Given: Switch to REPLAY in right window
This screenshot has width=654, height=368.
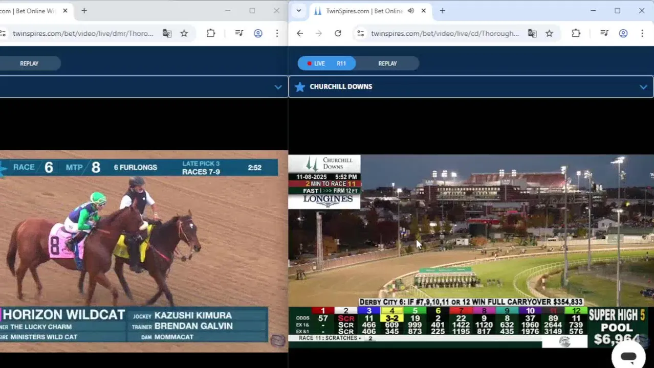Looking at the screenshot, I should 387,63.
